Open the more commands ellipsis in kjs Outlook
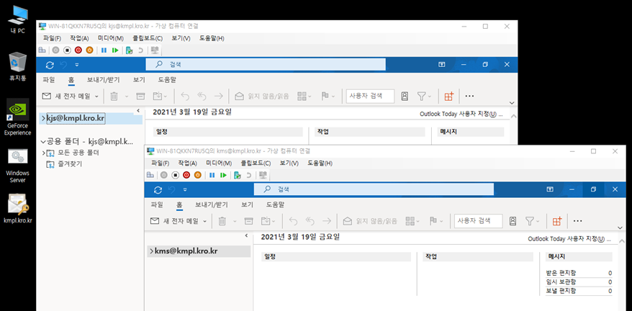The image size is (632, 311). pos(469,96)
